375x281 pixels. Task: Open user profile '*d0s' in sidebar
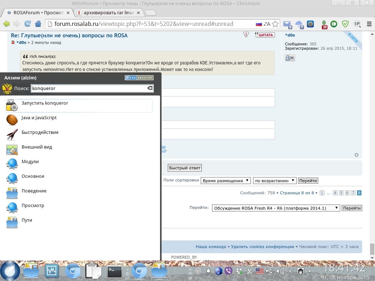pyautogui.click(x=290, y=35)
